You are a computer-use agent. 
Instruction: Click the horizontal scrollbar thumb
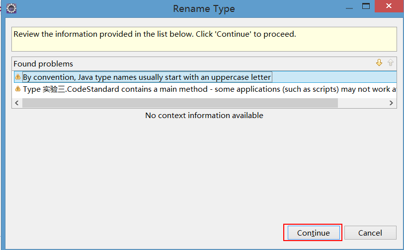pyautogui.click(x=180, y=103)
